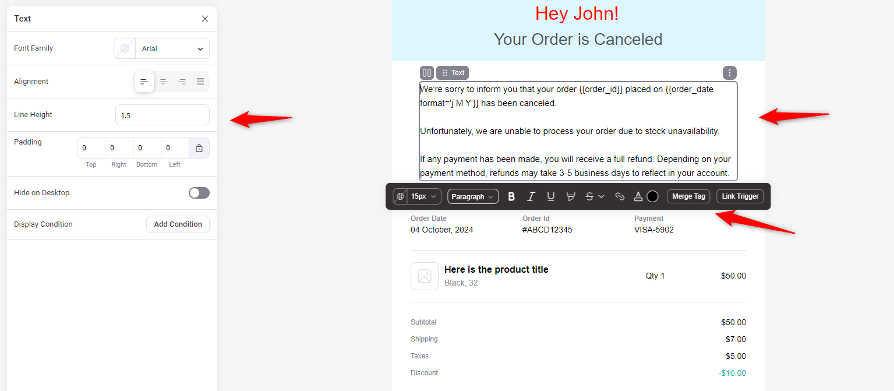
Task: Toggle underline formatting
Action: [x=551, y=196]
